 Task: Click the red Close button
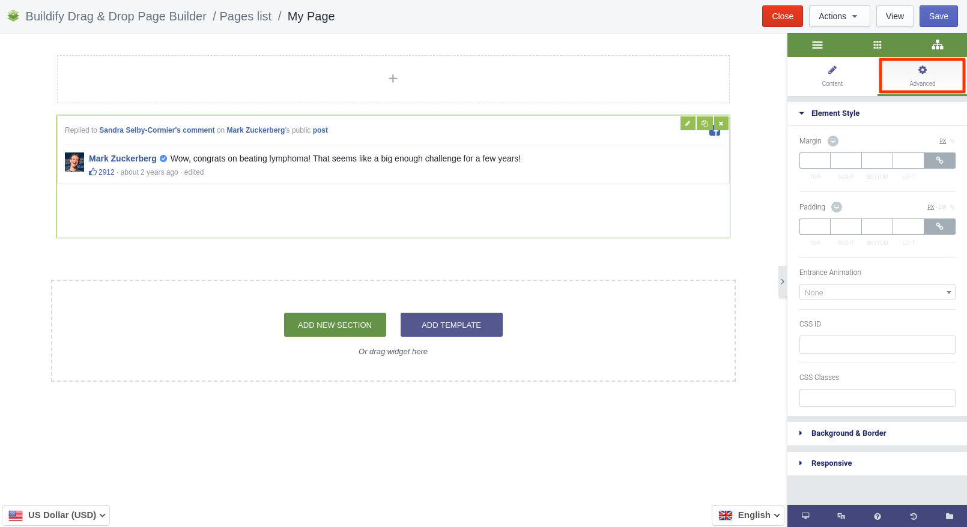click(783, 16)
